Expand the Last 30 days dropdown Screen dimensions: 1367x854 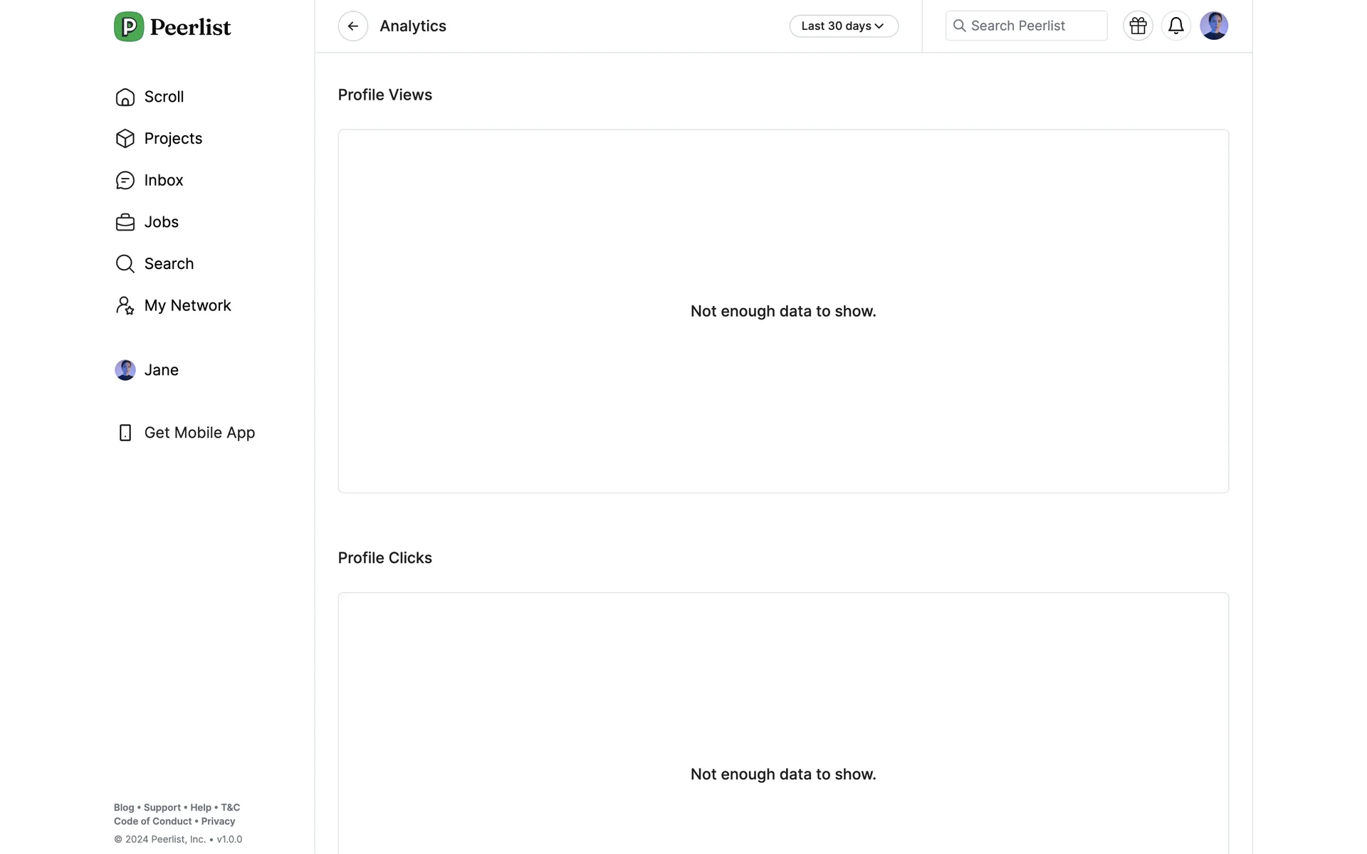(843, 26)
